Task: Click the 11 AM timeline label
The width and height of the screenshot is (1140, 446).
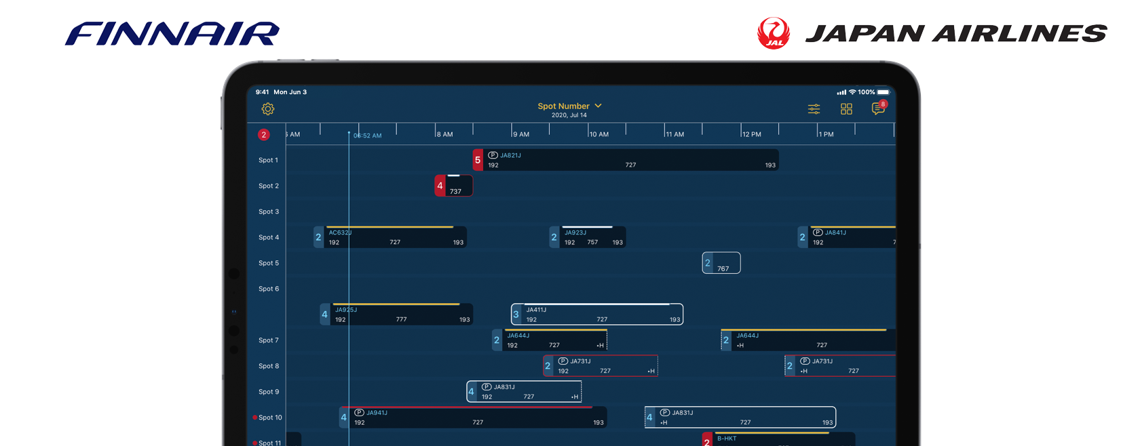Action: point(675,135)
